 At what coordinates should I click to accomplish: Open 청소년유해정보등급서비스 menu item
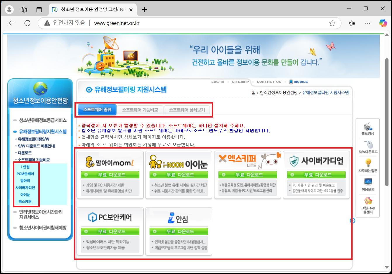(x=43, y=120)
